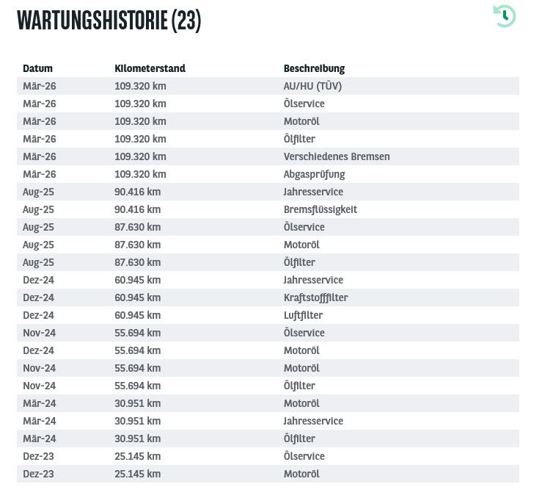
Task: Click the Abgasprüfung row
Action: [268, 174]
